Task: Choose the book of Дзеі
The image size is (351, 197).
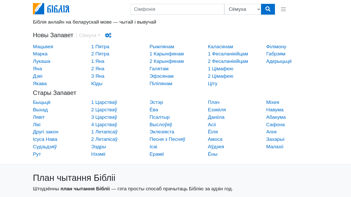Action: [38, 76]
